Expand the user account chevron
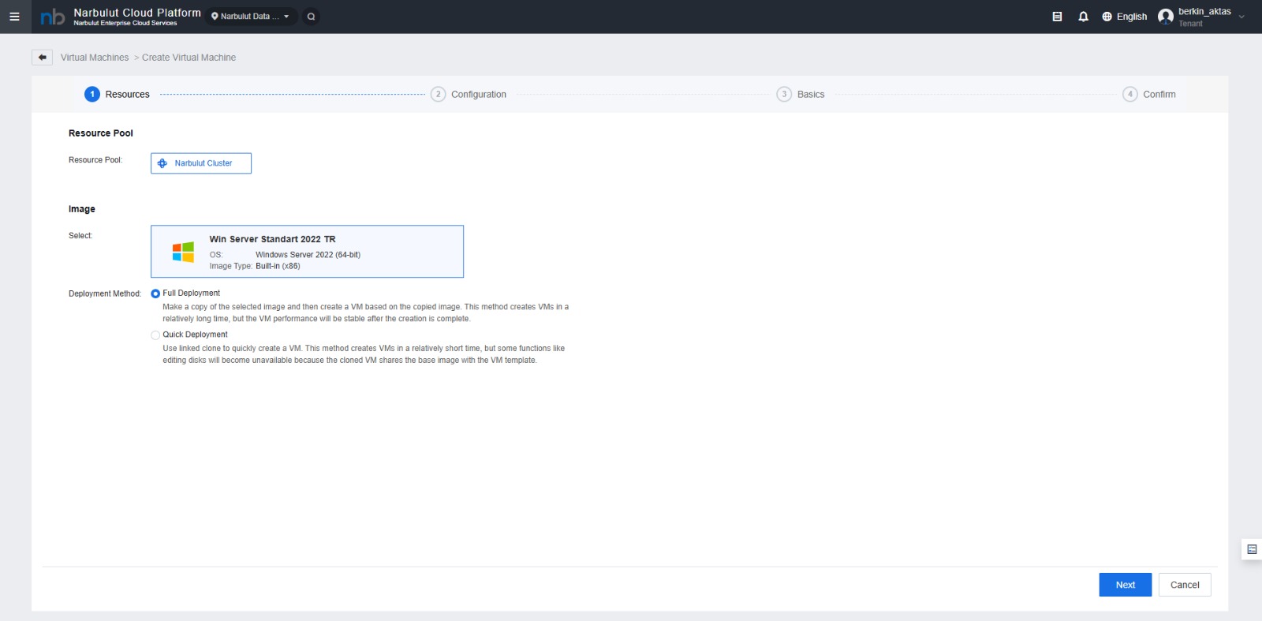This screenshot has height=621, width=1262. point(1241,17)
